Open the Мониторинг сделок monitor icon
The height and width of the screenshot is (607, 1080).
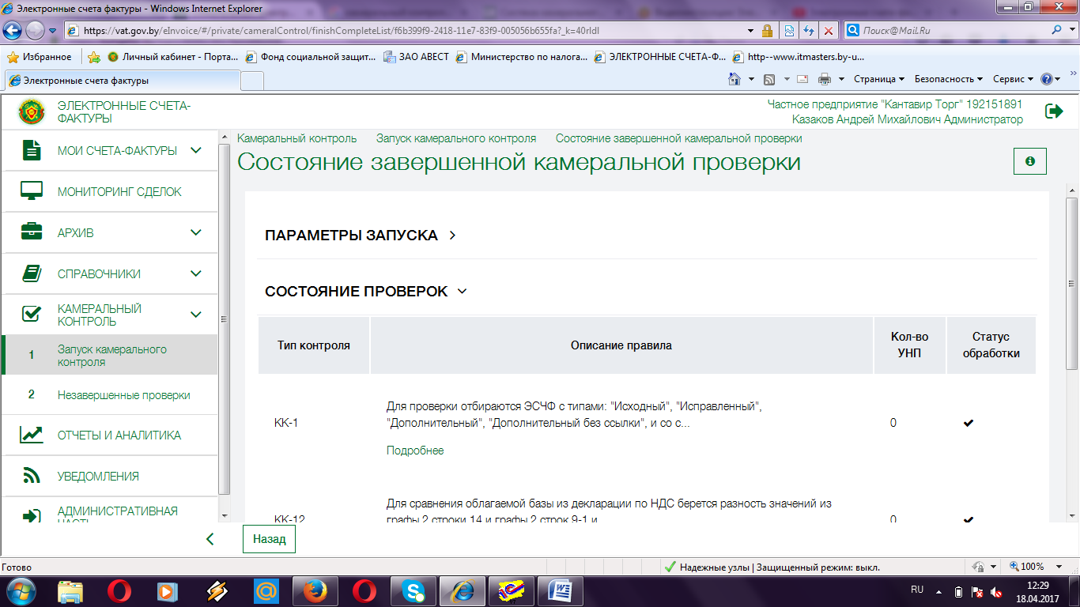pyautogui.click(x=32, y=192)
